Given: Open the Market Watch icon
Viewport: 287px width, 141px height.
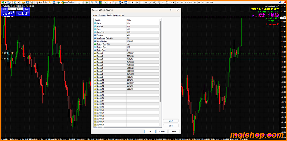Looking at the screenshot, I should click(x=15, y=2).
